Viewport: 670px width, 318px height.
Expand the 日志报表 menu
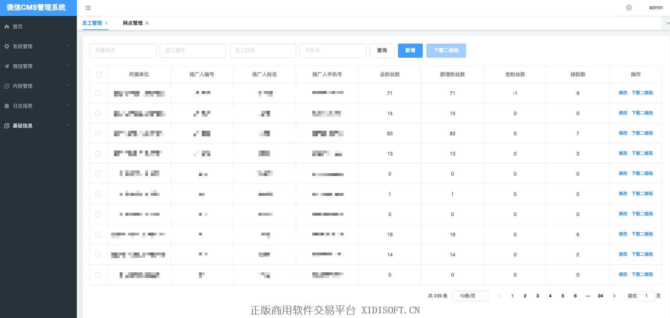click(38, 106)
